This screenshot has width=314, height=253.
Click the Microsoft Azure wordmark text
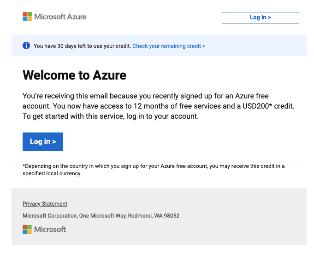[x=60, y=17]
